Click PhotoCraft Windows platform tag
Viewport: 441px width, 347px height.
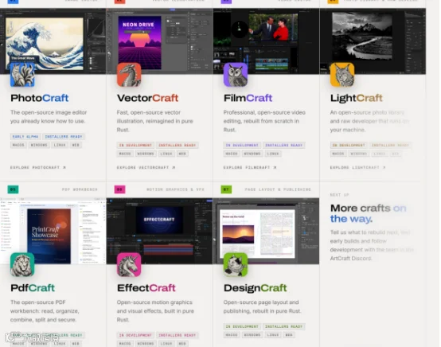click(39, 145)
